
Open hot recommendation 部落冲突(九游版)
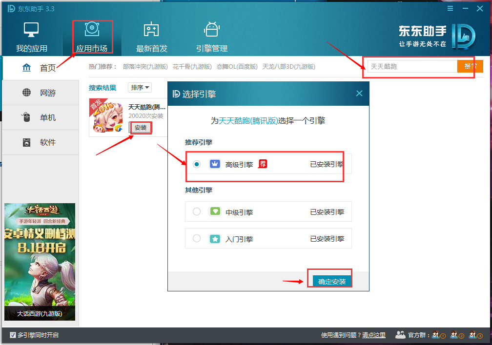[145, 67]
